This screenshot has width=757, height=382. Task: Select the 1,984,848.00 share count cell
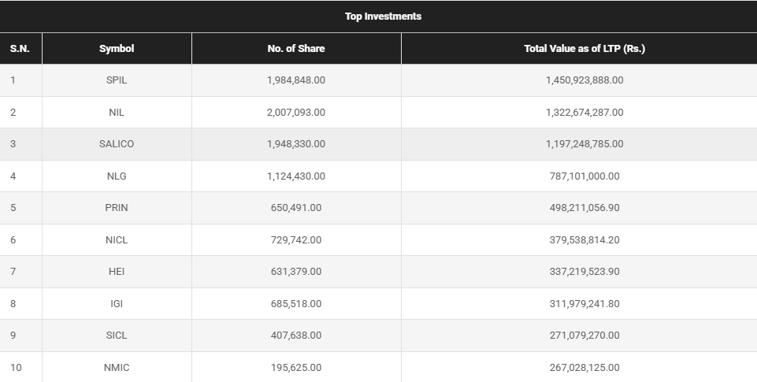click(x=296, y=80)
